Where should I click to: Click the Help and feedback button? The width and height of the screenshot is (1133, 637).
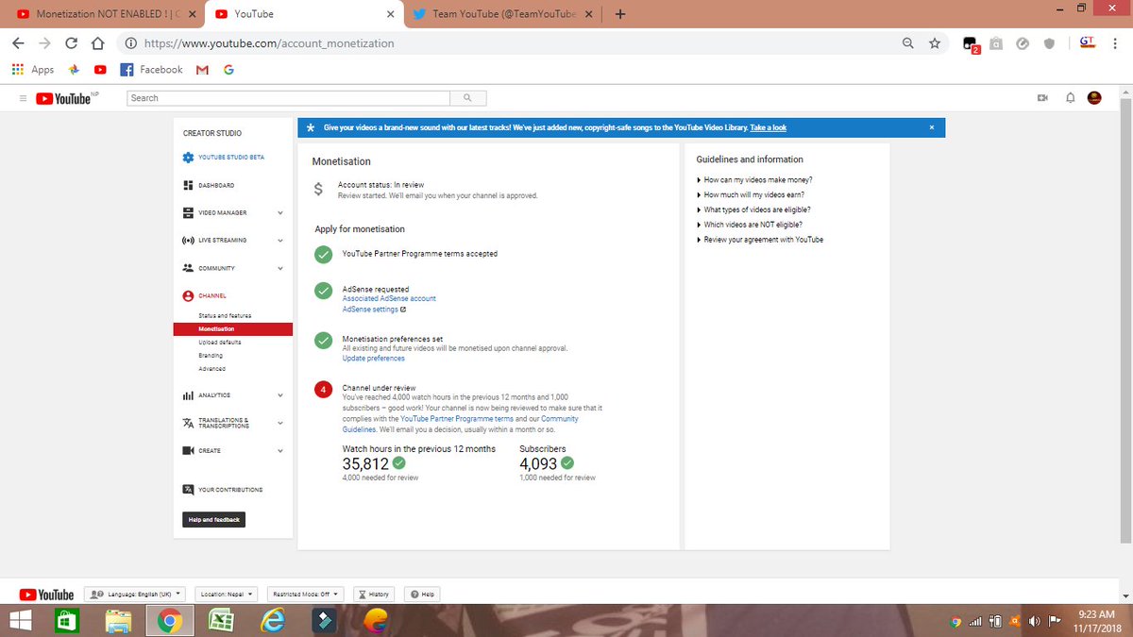(x=213, y=520)
